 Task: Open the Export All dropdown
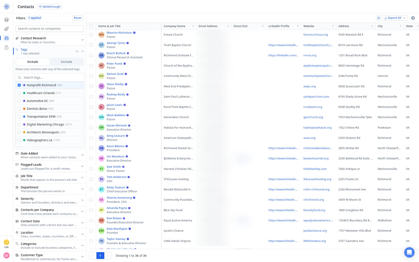[395, 18]
